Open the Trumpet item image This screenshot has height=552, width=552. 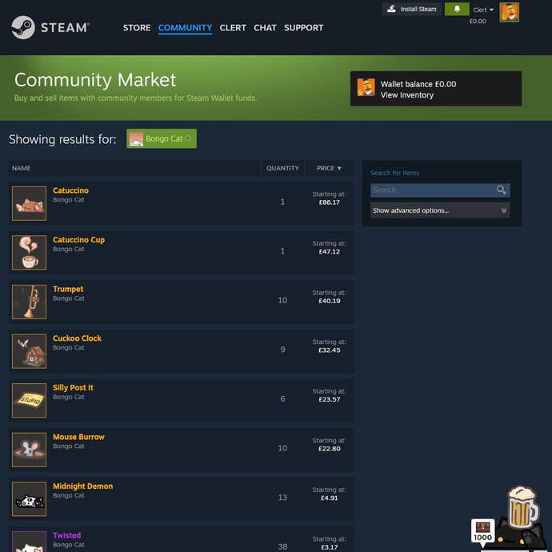pyautogui.click(x=30, y=302)
